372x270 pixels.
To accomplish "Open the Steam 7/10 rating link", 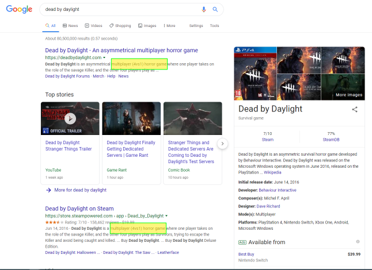I will tap(268, 140).
